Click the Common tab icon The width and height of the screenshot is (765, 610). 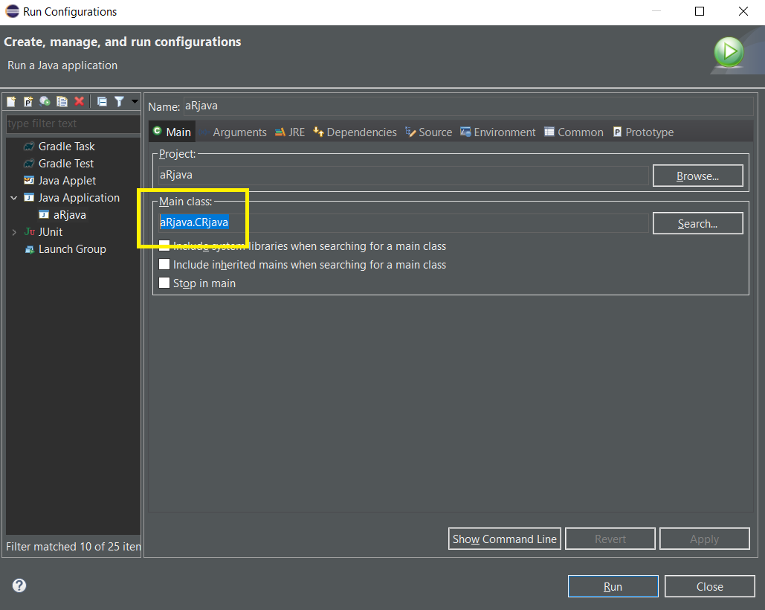coord(549,131)
